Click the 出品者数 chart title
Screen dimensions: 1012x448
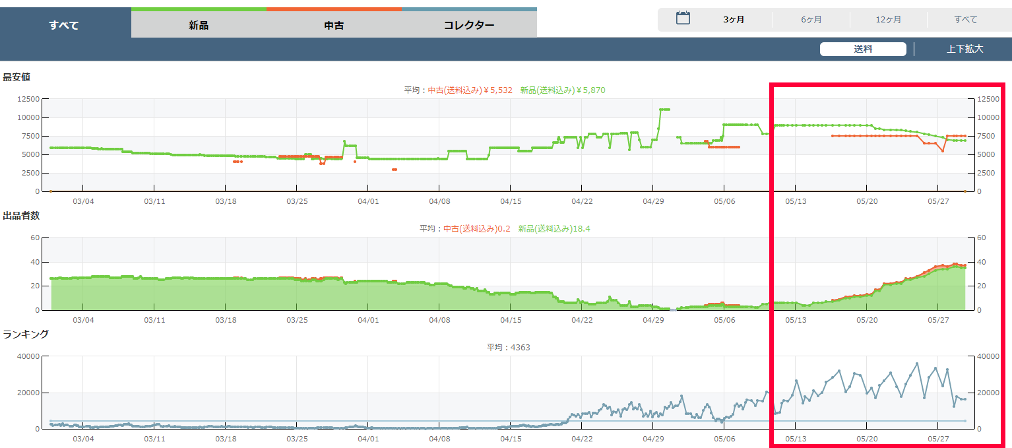pyautogui.click(x=20, y=216)
